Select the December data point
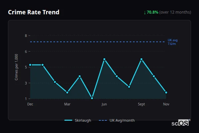The width and height of the screenshot is (199, 133). (x=30, y=65)
